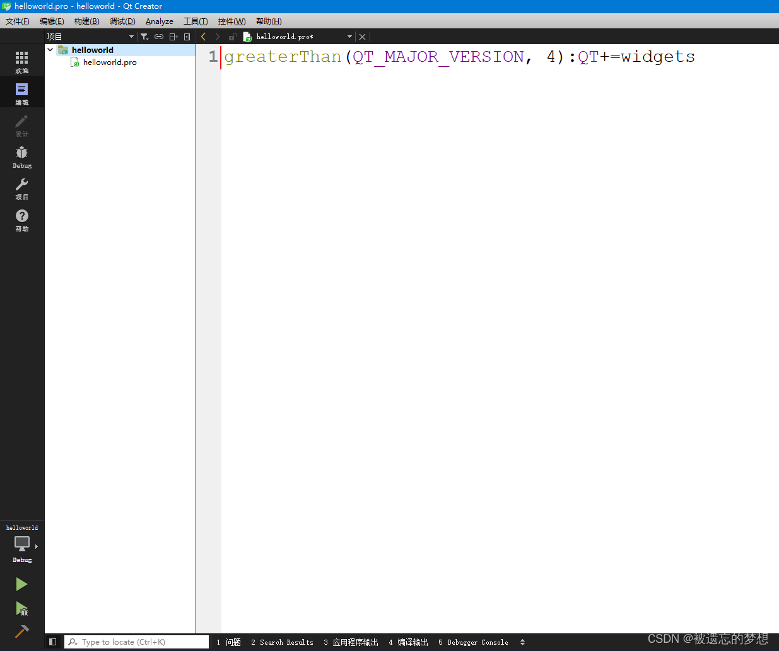Toggle the left sidebar visibility
This screenshot has height=651, width=779.
point(53,642)
